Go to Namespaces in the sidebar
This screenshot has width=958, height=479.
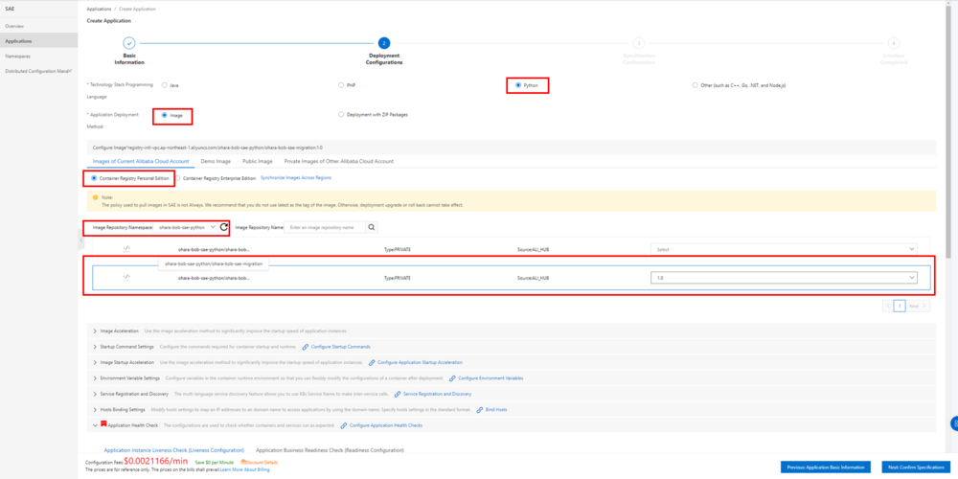[x=19, y=57]
